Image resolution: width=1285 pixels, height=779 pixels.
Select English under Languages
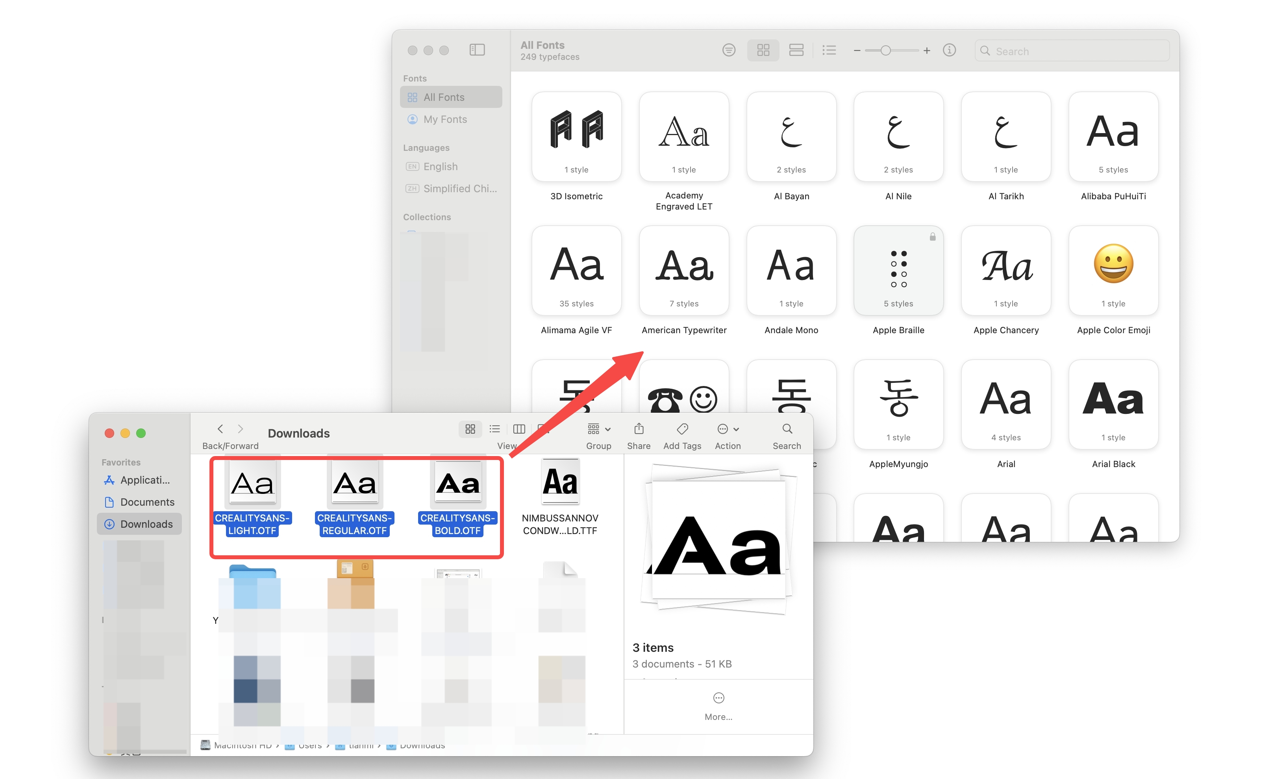click(440, 167)
